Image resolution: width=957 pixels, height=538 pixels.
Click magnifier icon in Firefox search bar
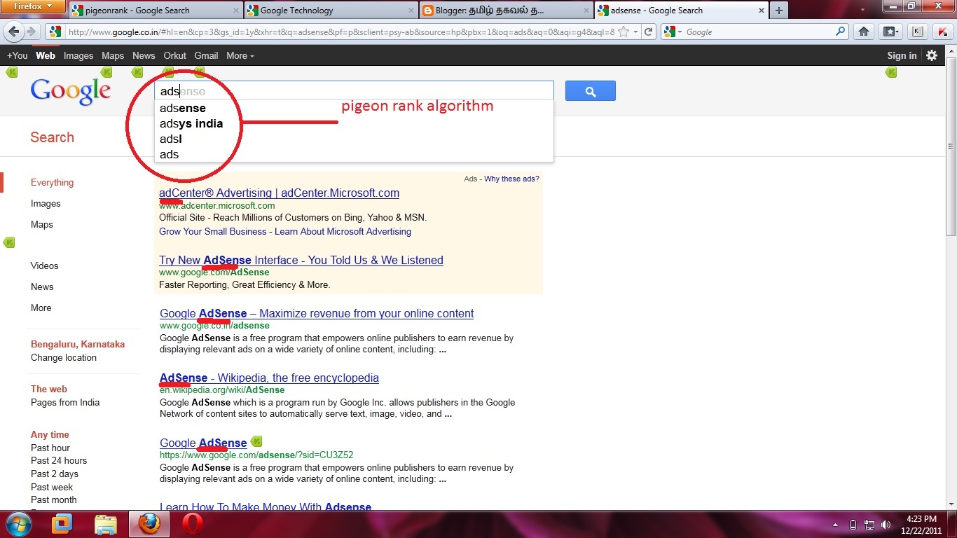[841, 32]
